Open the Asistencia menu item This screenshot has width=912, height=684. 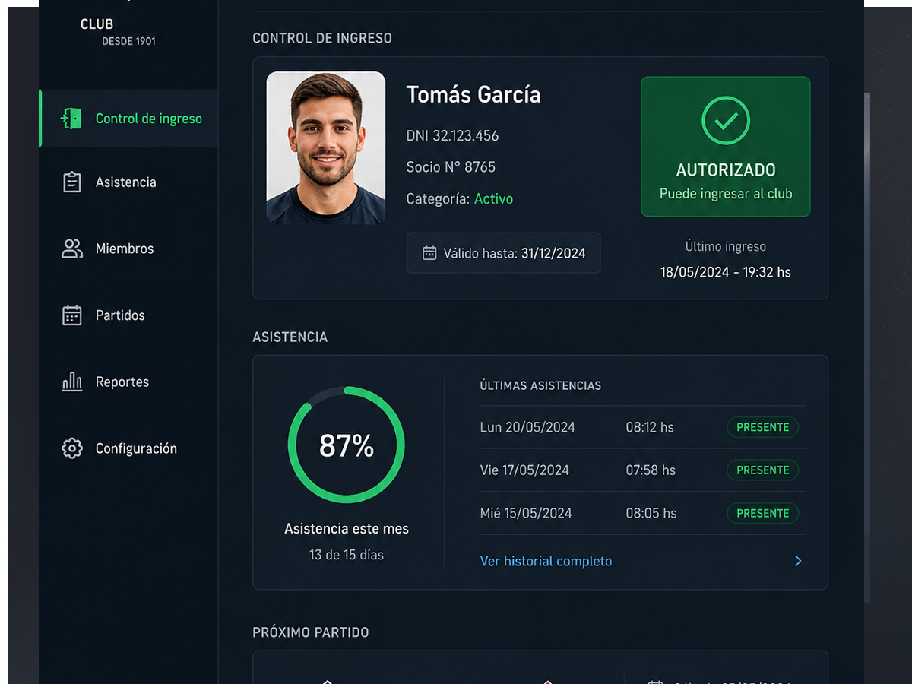(128, 182)
